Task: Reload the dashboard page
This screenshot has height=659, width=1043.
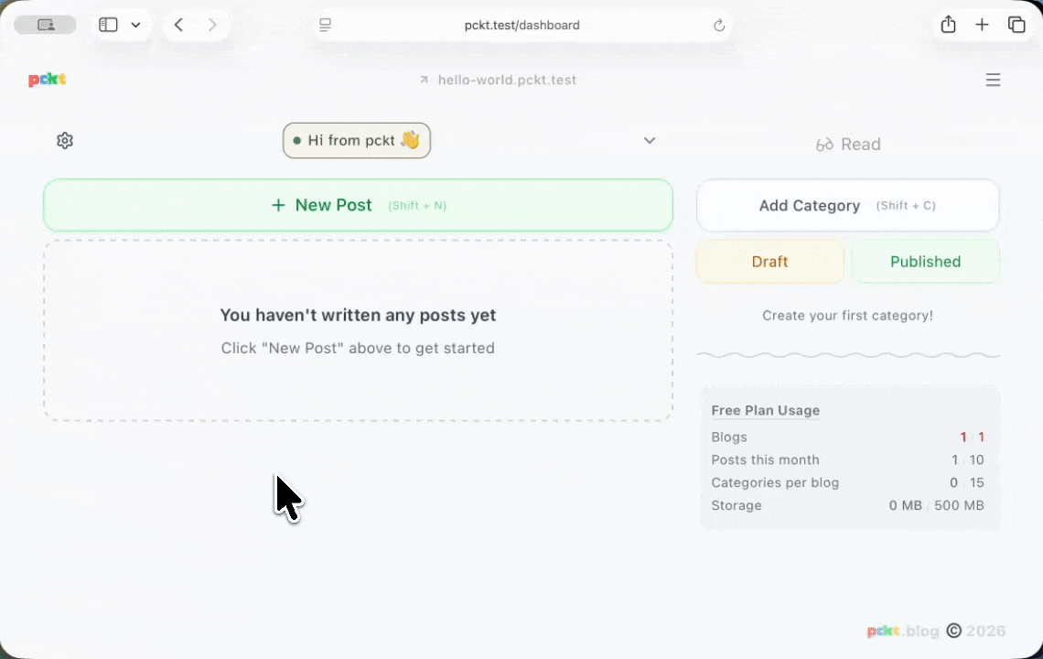Action: point(719,25)
